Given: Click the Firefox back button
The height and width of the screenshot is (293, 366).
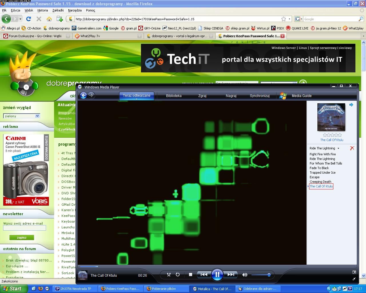Looking at the screenshot, I should (x=6, y=19).
